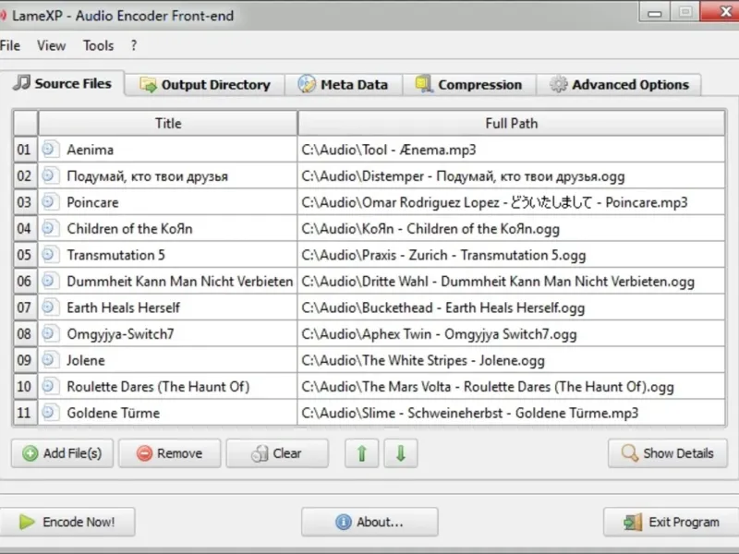Screen dimensions: 739x554
Task: Open the Tools menu
Action: (x=99, y=45)
